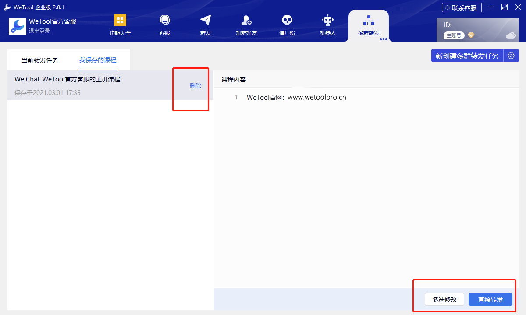Click 新创建多群转发任务 button
The image size is (526, 315).
click(467, 56)
